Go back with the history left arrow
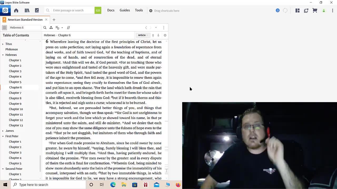The image size is (337, 189). click(146, 28)
